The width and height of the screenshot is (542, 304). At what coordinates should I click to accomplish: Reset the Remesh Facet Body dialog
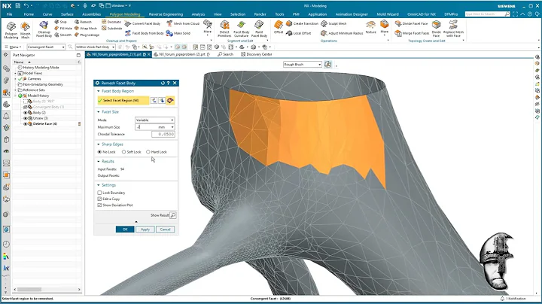(x=163, y=83)
